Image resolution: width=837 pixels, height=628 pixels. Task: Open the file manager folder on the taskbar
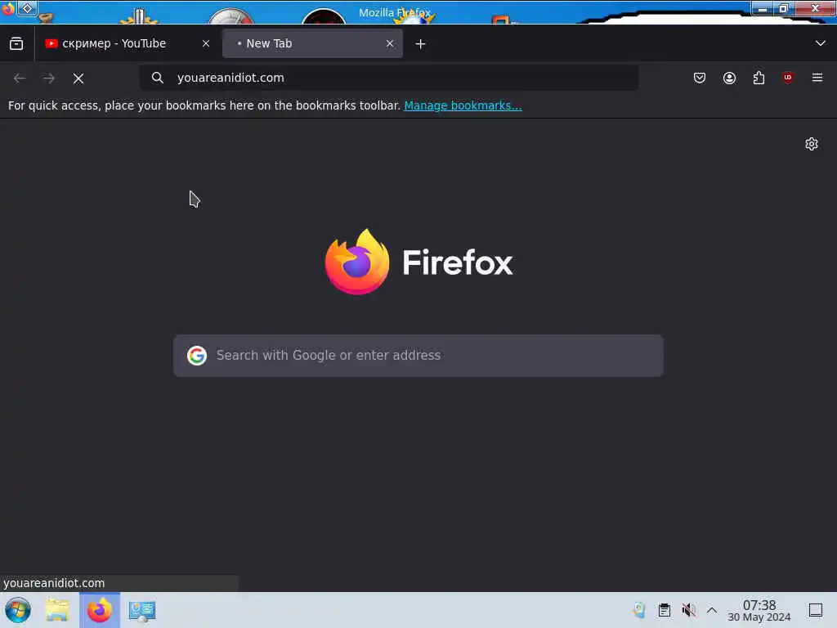pos(57,610)
